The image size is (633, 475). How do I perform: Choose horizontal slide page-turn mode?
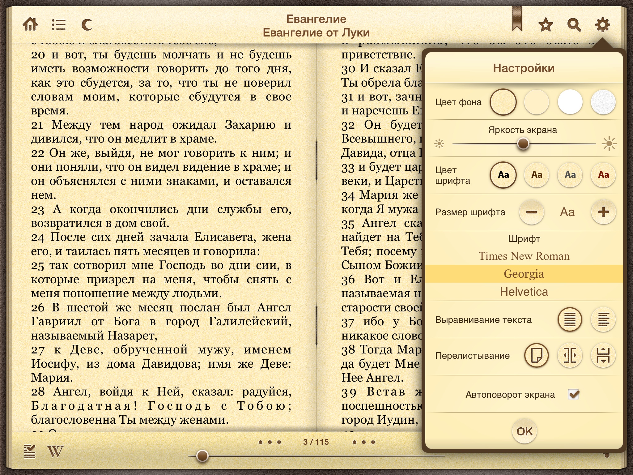[570, 355]
